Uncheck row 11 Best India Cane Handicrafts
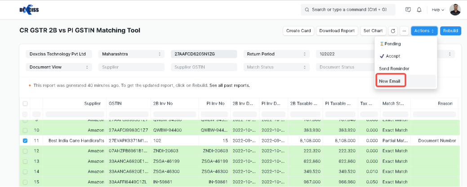This screenshot has height=187, width=467. click(25, 140)
